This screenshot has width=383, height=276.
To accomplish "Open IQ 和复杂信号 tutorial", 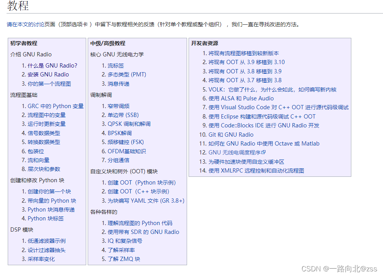I will coord(125,241).
